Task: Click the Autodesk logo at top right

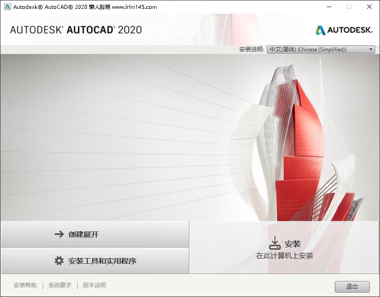Action: tap(344, 30)
